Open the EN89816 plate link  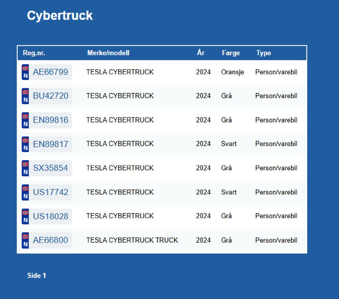[x=51, y=120]
